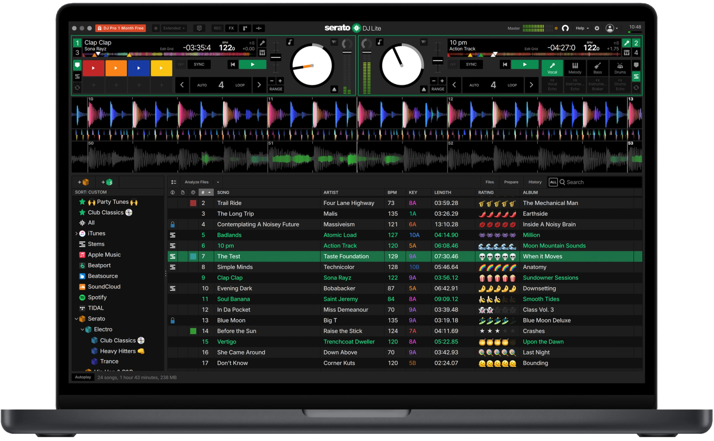
Task: Open the Serato settings gear
Action: [597, 28]
